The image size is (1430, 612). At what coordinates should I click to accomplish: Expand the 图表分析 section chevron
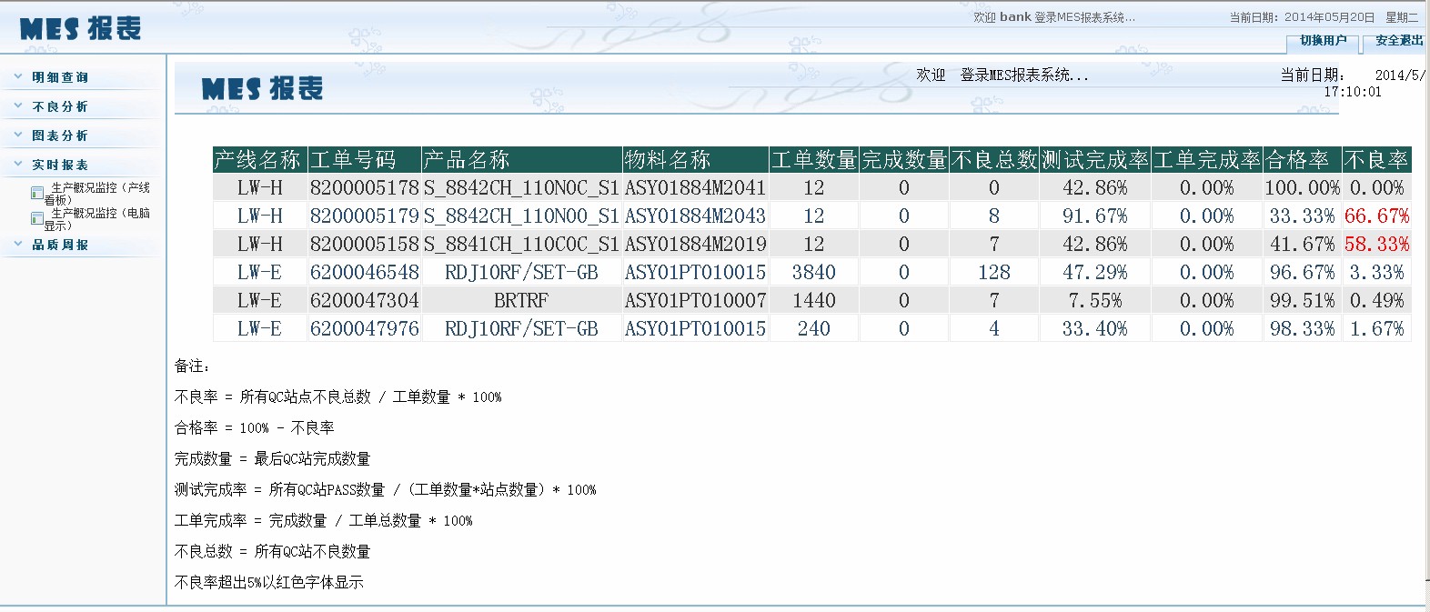click(18, 135)
